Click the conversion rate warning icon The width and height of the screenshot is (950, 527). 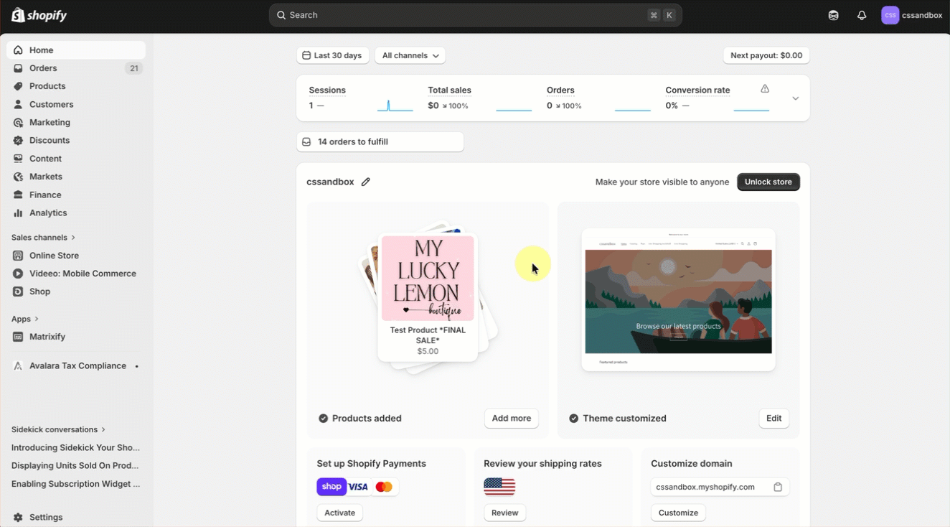coord(765,89)
